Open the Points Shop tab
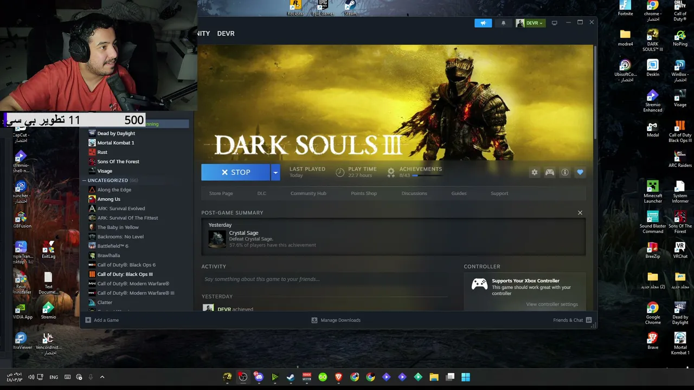Viewport: 694px width, 390px height. (364, 193)
